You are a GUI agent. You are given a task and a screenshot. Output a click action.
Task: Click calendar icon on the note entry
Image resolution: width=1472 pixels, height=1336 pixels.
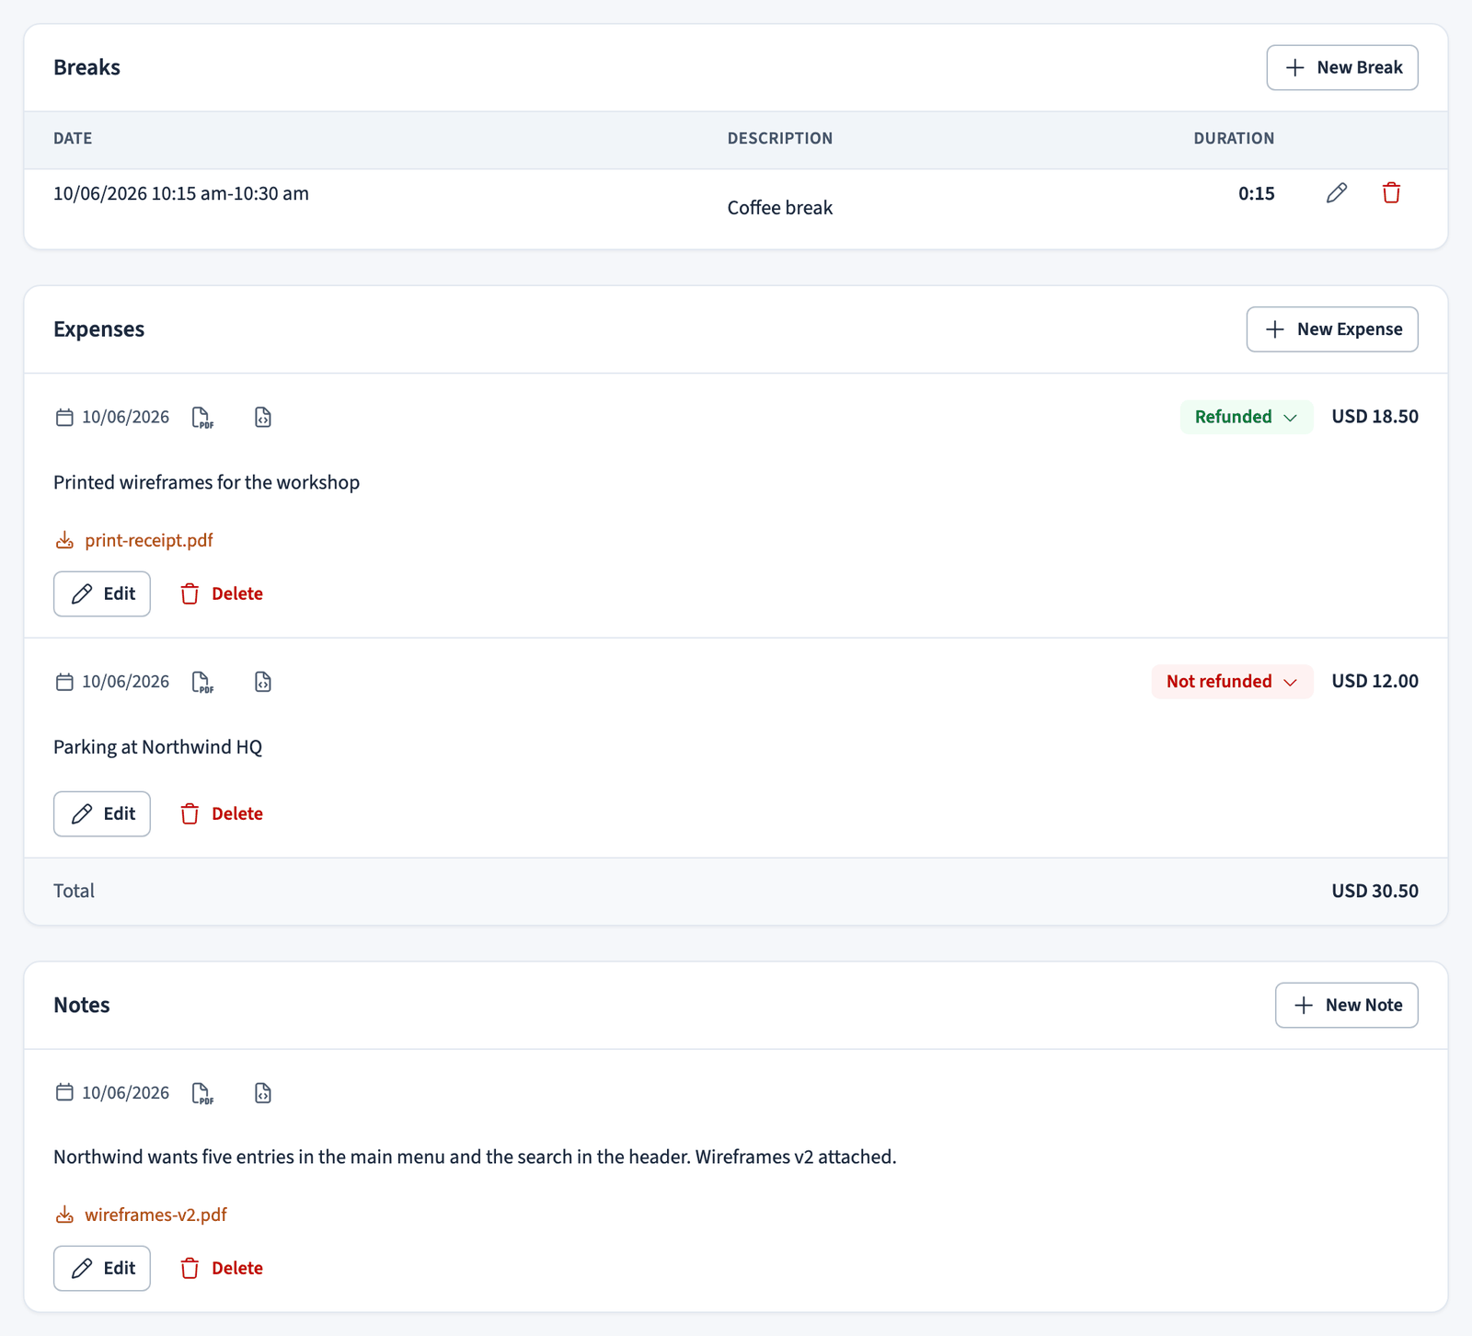[x=64, y=1093]
